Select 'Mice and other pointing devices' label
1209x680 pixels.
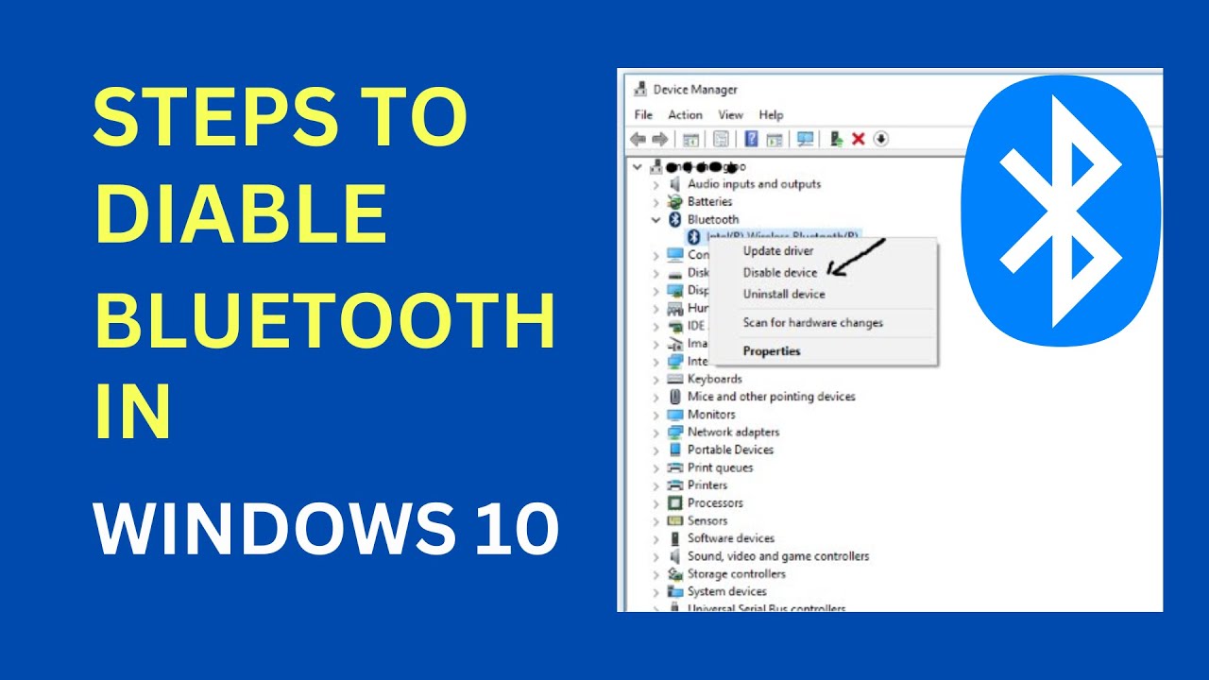[x=772, y=397]
